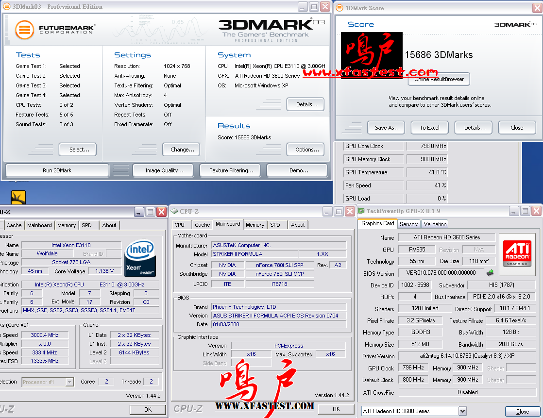The width and height of the screenshot is (543, 418).
Task: Click Details... under System in 3DMark03
Action: pyautogui.click(x=306, y=104)
